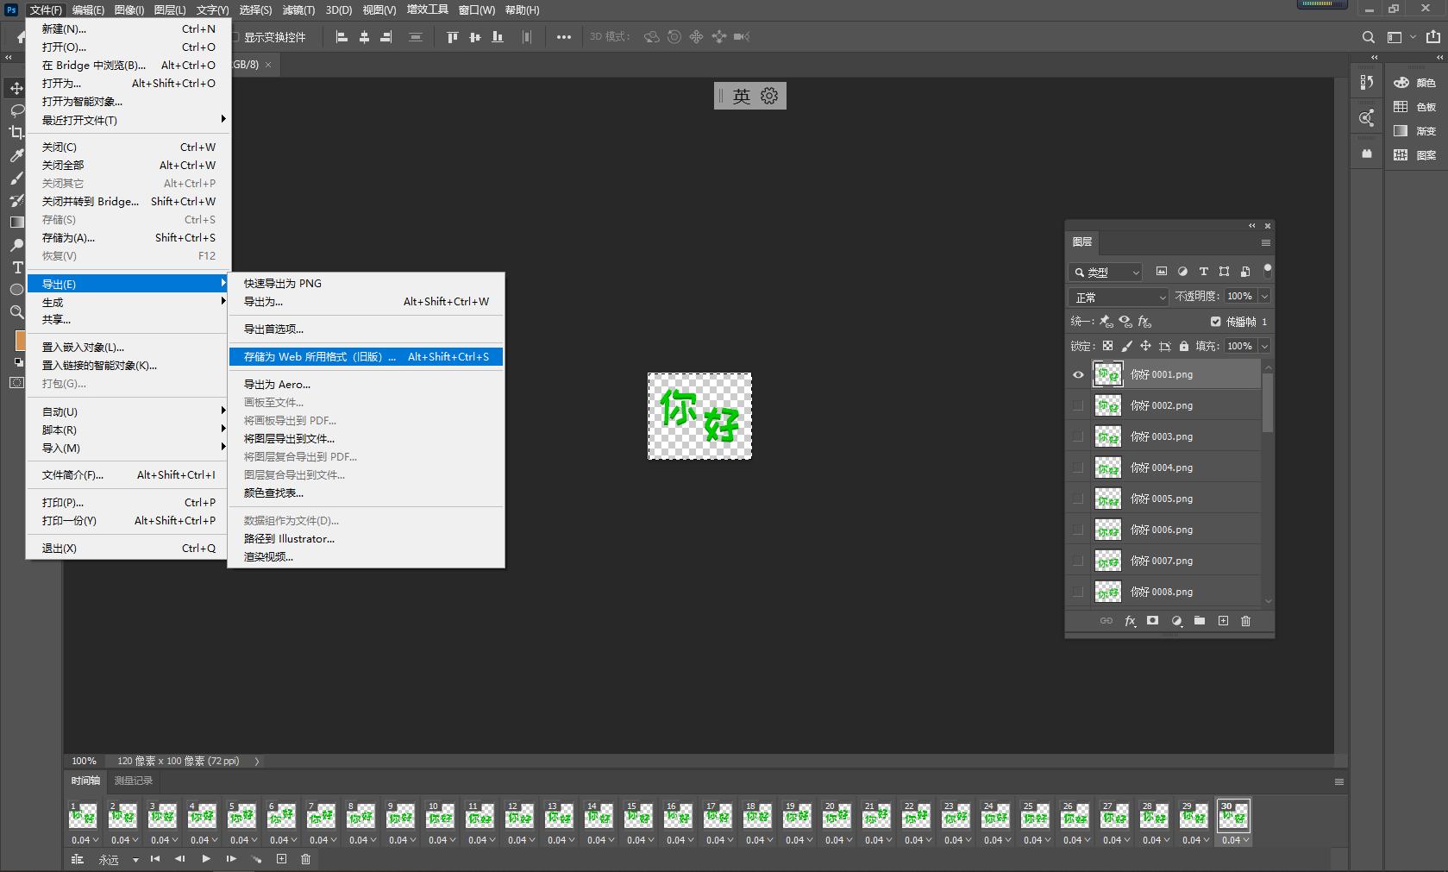1448x872 pixels.
Task: Expand the 不透明度 opacity dropdown arrow
Action: 1264,296
